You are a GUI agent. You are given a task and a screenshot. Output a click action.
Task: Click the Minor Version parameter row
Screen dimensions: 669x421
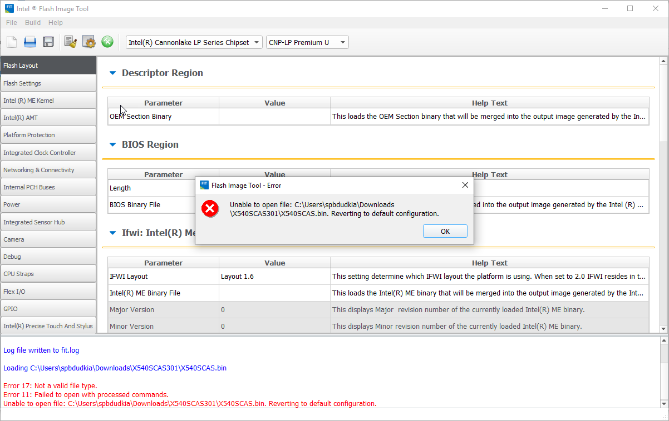point(378,326)
